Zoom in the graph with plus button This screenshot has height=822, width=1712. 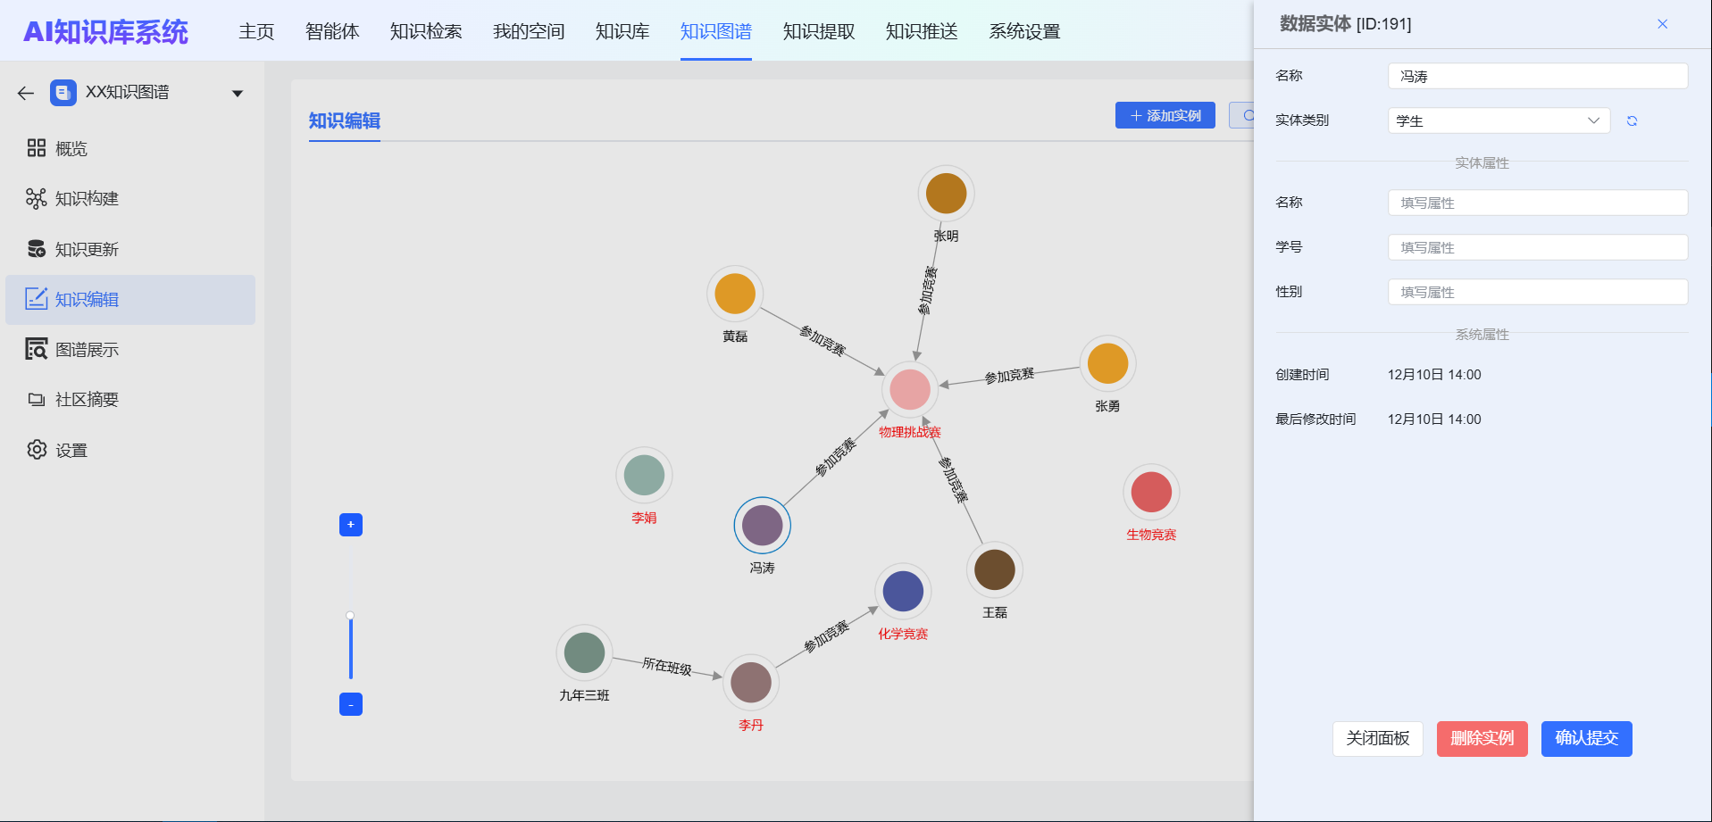pyautogui.click(x=351, y=525)
